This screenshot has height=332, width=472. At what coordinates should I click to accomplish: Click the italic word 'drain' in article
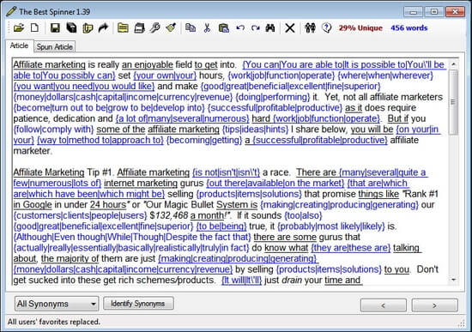292,280
